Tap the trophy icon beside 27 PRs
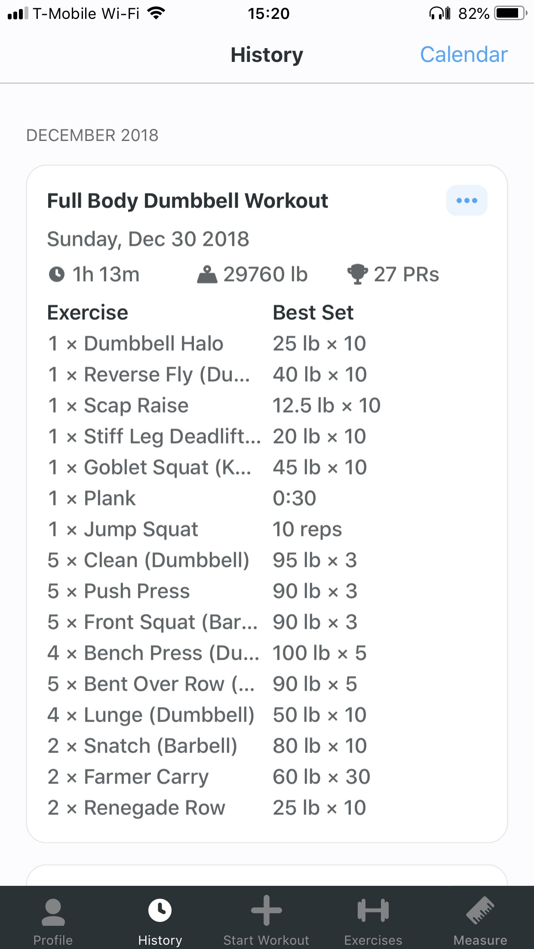The width and height of the screenshot is (534, 949). coord(357,274)
